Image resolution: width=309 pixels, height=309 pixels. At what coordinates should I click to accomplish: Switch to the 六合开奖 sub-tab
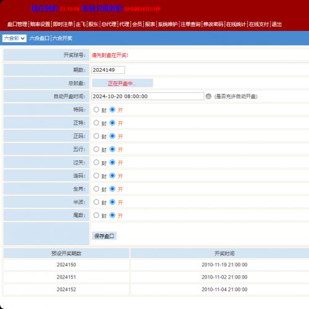pyautogui.click(x=62, y=38)
